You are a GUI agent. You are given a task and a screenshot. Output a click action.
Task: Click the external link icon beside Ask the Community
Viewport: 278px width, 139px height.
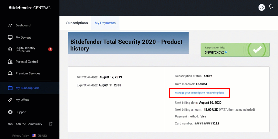50,124
